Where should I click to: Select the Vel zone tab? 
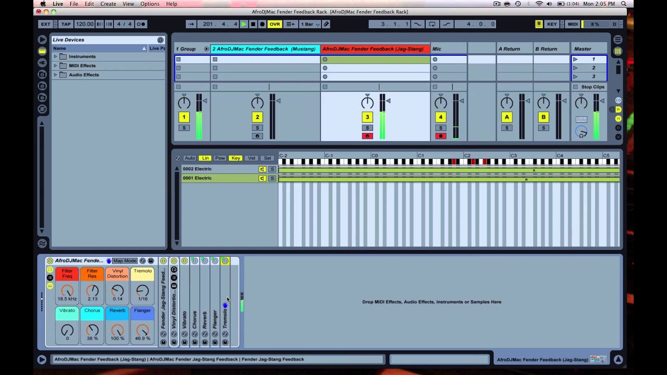point(252,158)
